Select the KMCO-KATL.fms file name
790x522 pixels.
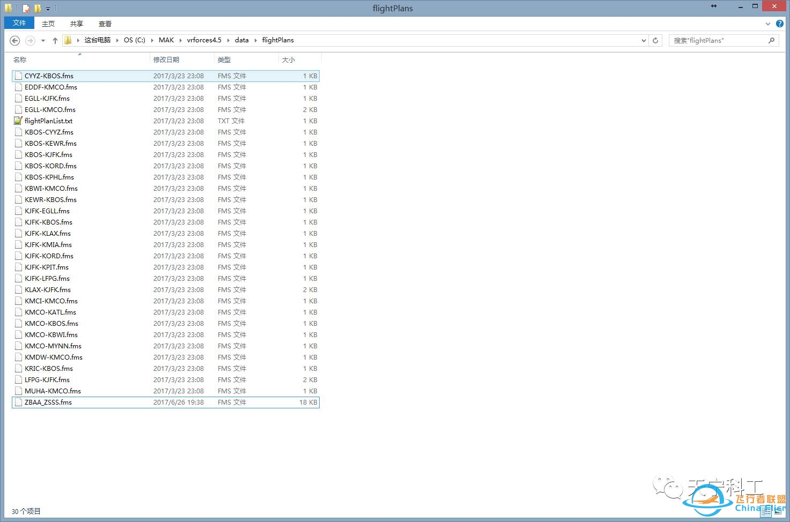coord(50,312)
